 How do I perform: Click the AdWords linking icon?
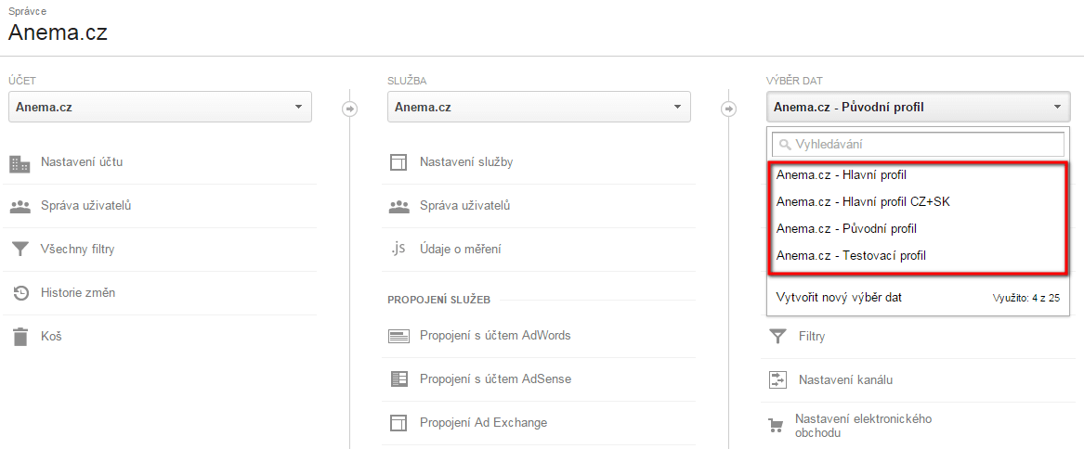tap(399, 337)
